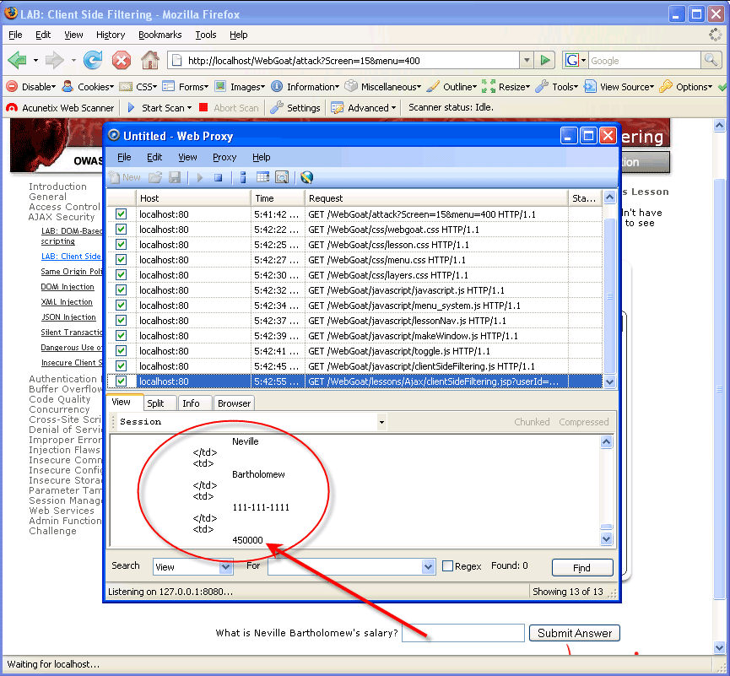Open Firefox History menu
Screen dimensions: 730x676
[111, 35]
